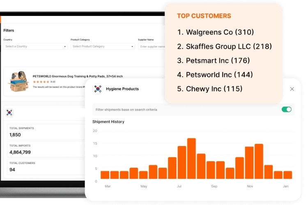This screenshot has width=308, height=205.
Task: Click the South Korea flag above Total Shipments
Action: tap(9, 112)
